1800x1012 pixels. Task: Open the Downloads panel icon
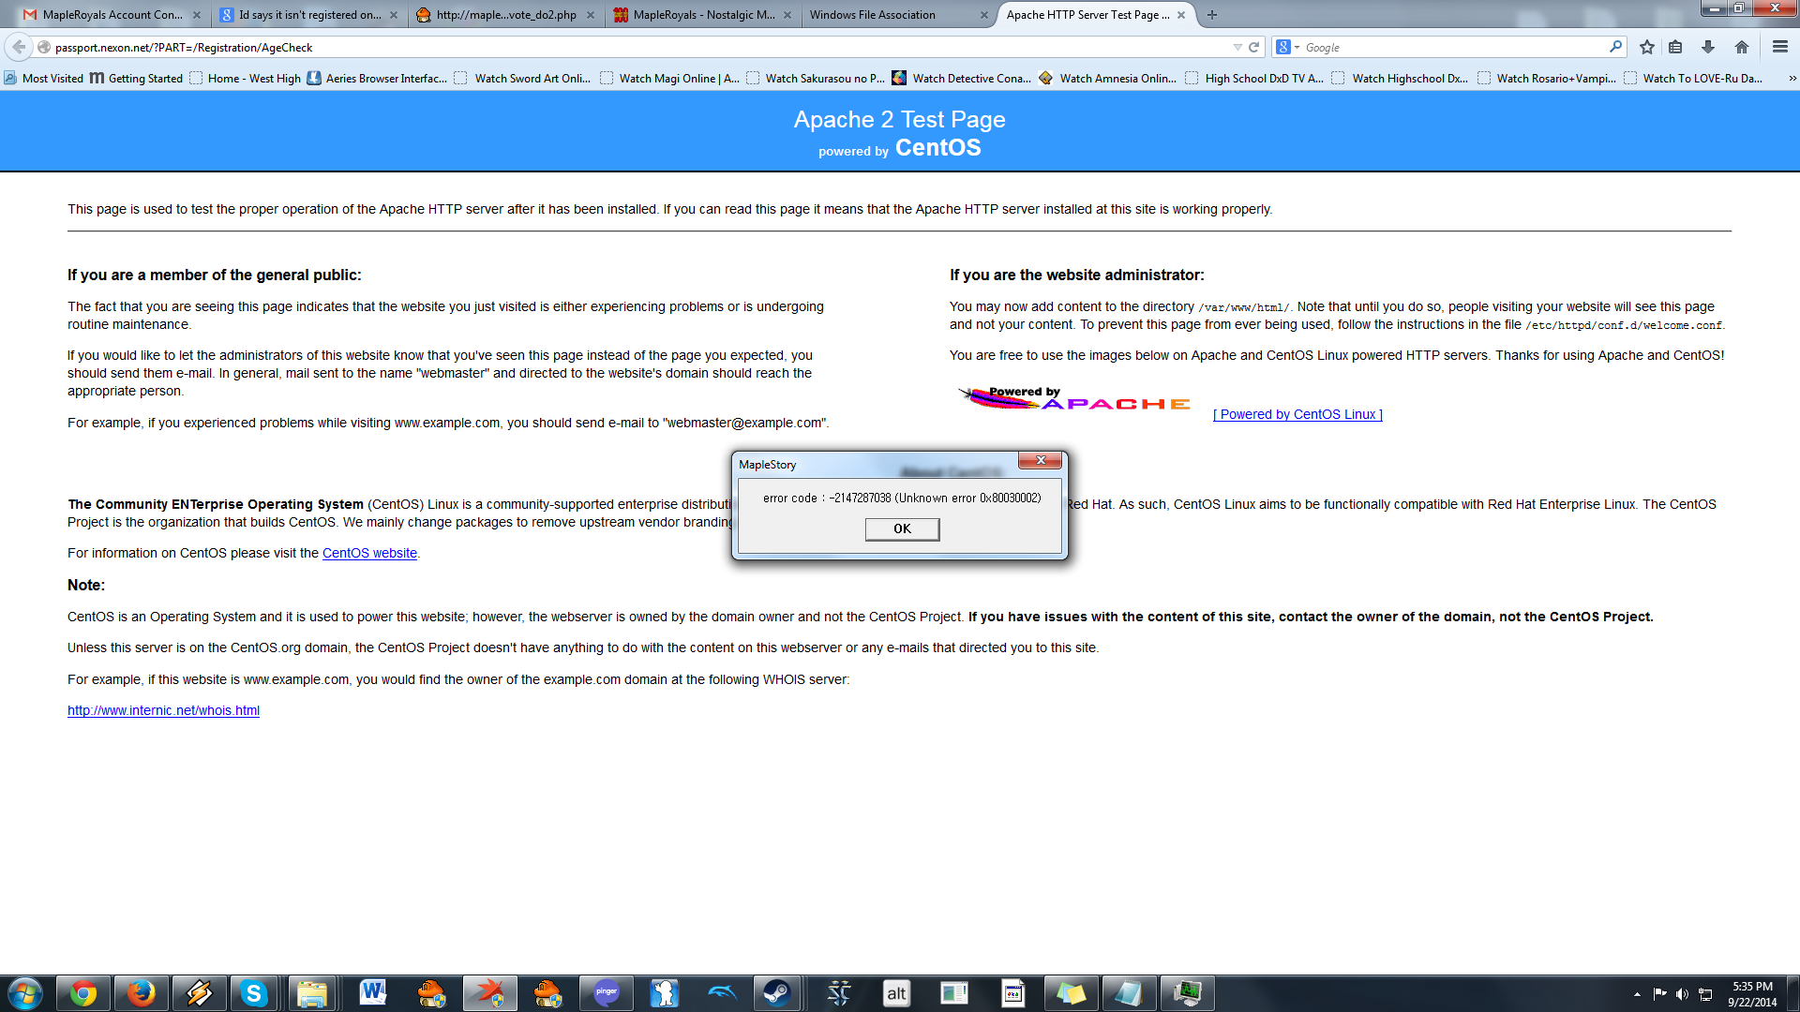click(1710, 47)
